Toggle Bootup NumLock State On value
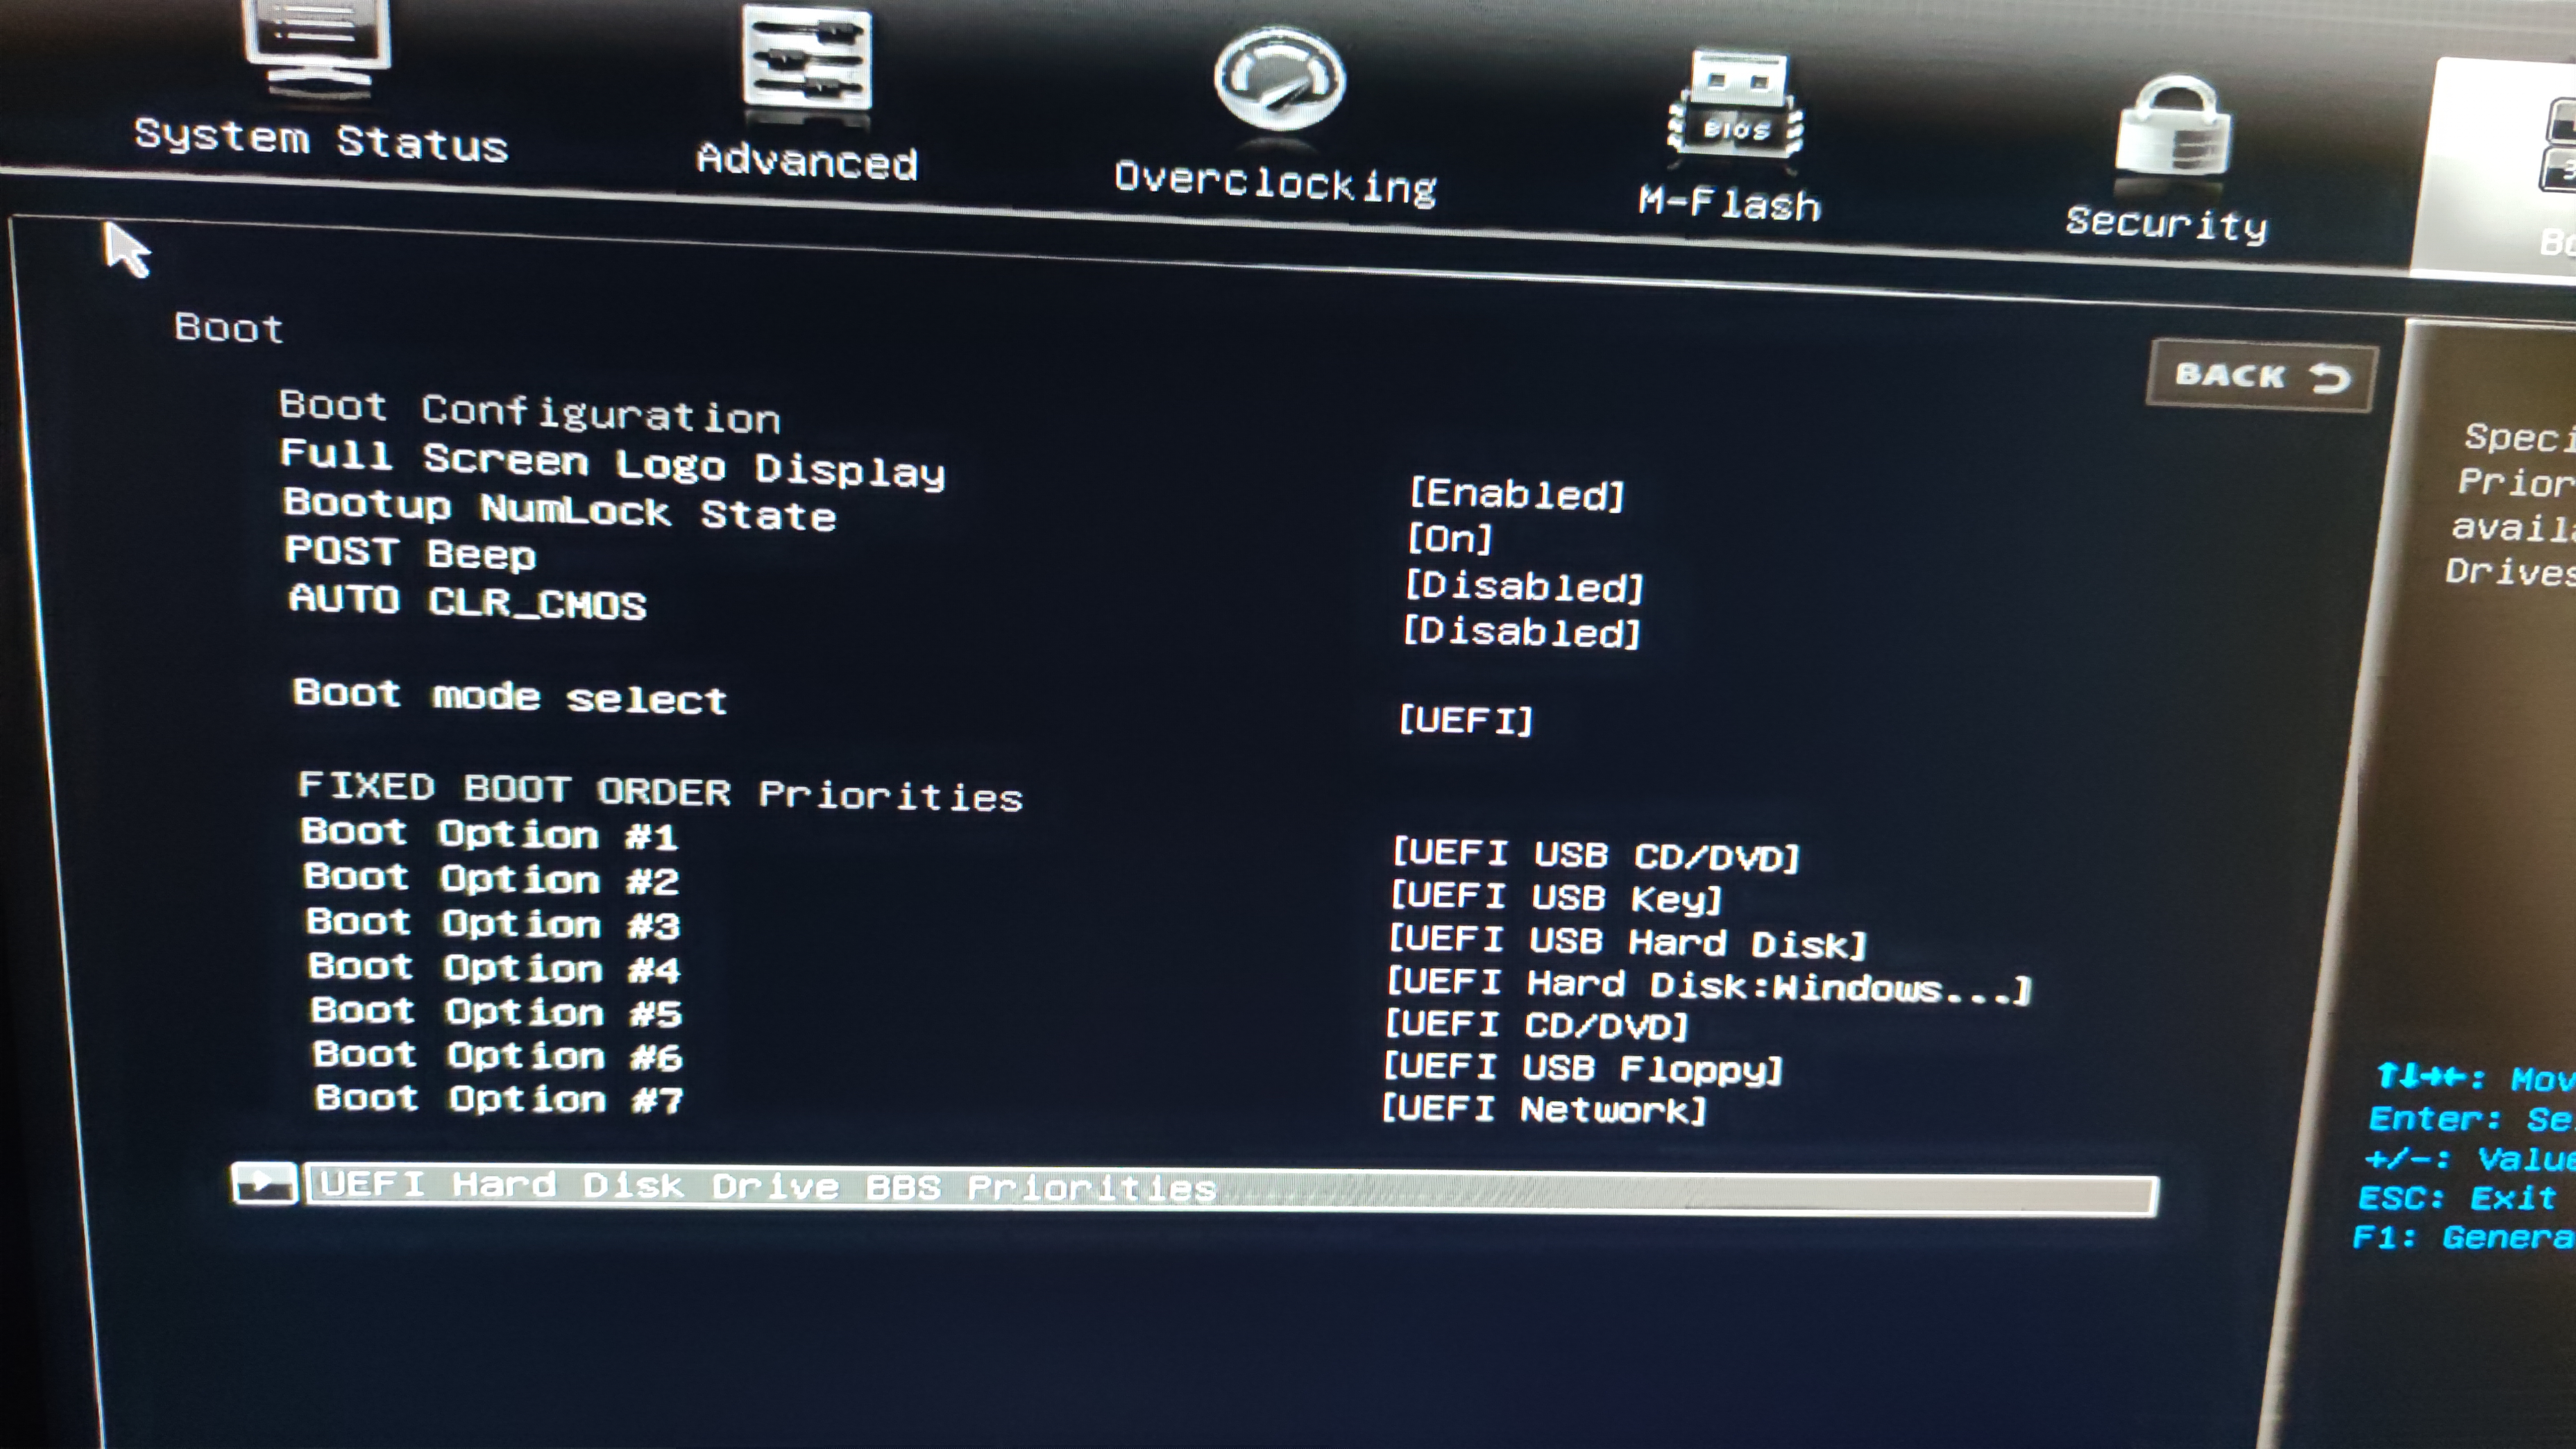The width and height of the screenshot is (2576, 1449). 1450,540
